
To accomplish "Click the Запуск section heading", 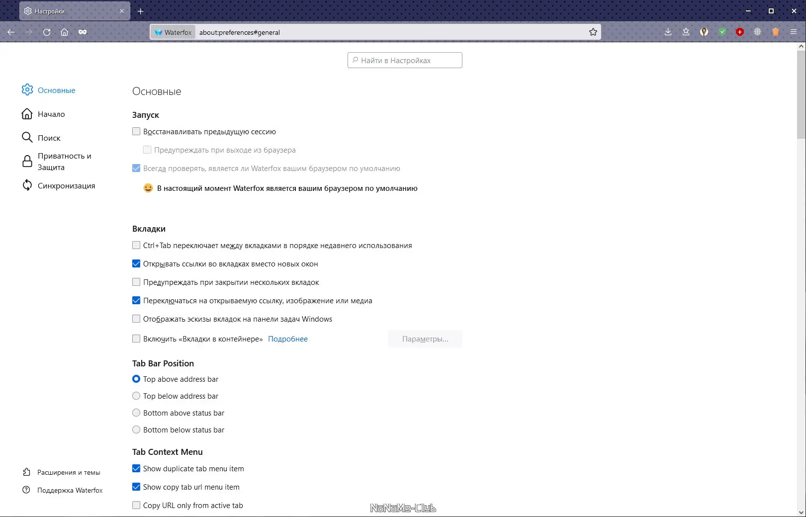I will [146, 115].
